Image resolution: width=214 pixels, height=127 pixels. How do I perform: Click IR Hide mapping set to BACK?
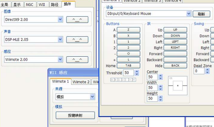175,66
